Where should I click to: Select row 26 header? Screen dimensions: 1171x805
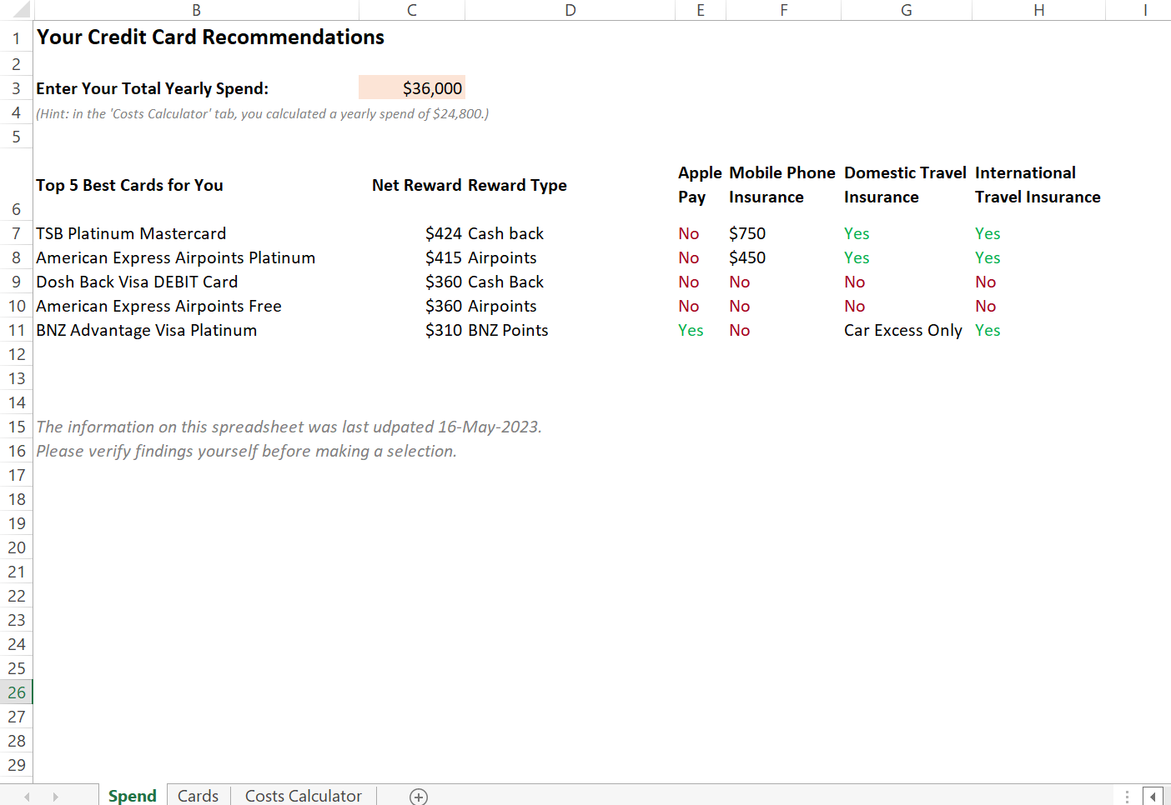16,692
